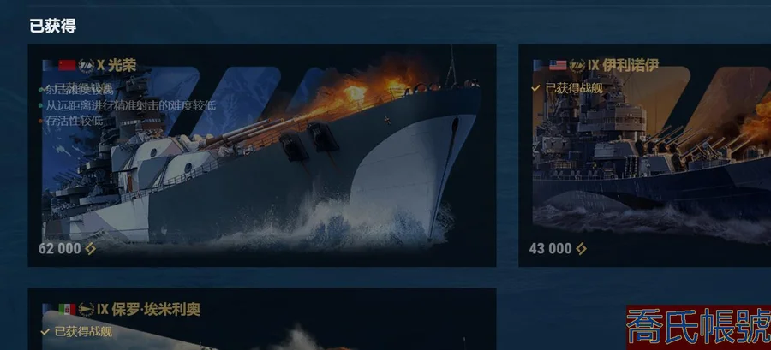Click the battleship class emblem next to X 光荣
771x350 pixels.
point(87,65)
